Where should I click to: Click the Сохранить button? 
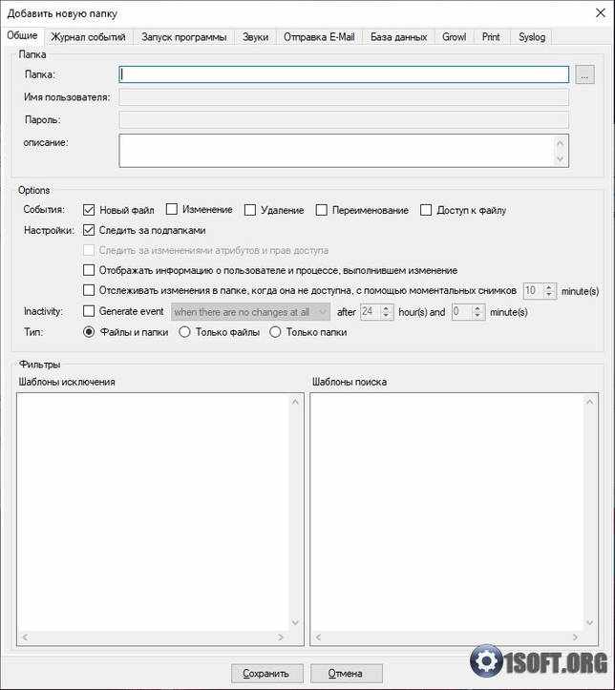[267, 673]
